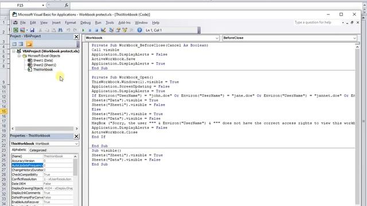Collapse the VBAProject (Workbook protect.xls) node
Viewport: 367px width, 206px height.
click(14, 51)
